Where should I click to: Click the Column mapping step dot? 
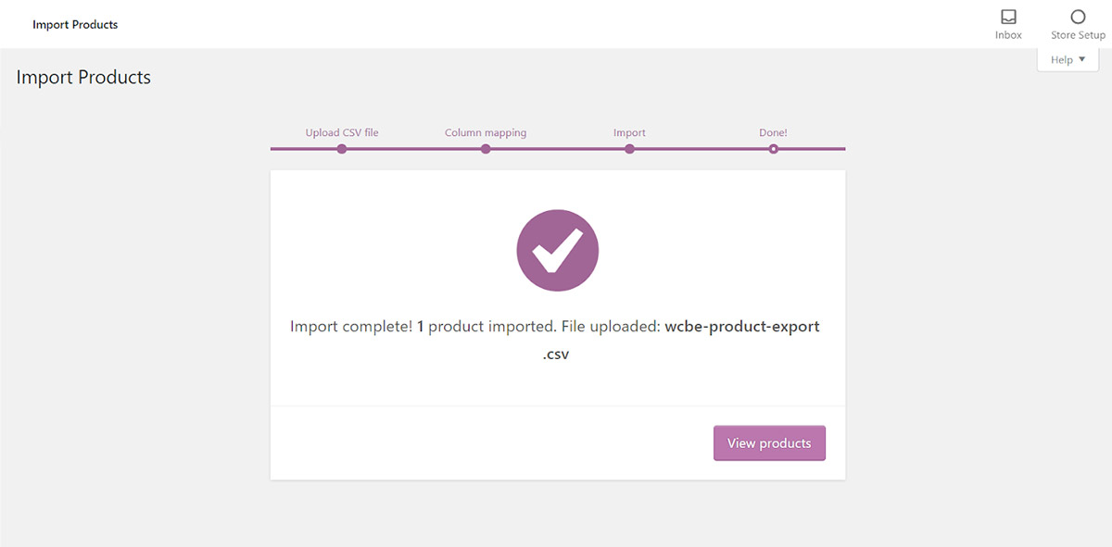tap(486, 148)
